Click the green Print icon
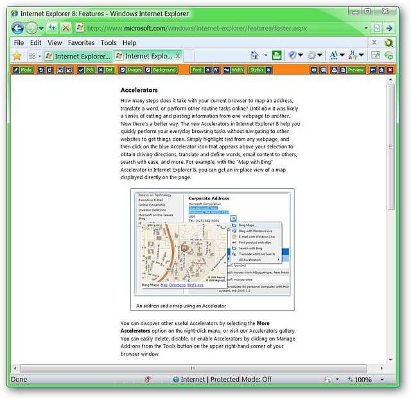Screen dimensions: 411x399 click(276, 55)
